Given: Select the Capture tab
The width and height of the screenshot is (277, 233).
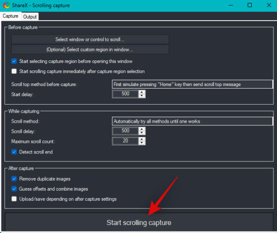Looking at the screenshot, I should pyautogui.click(x=11, y=16).
